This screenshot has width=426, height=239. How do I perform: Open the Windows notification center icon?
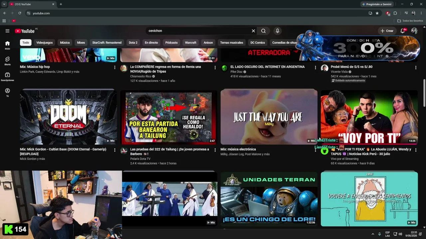click(x=421, y=234)
